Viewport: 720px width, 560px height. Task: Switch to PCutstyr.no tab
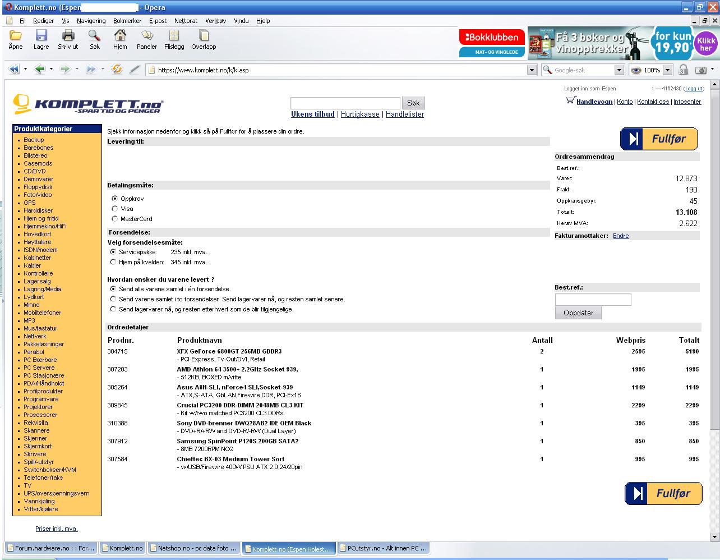click(x=384, y=548)
